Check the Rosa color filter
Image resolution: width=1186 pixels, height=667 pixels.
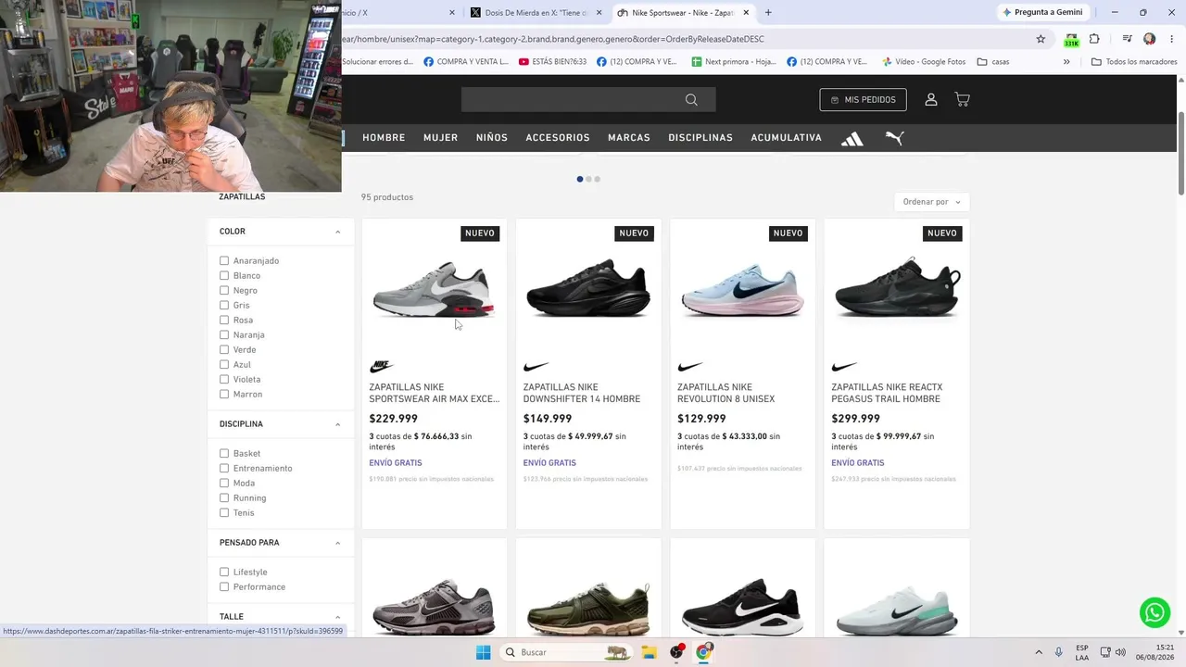coord(224,320)
